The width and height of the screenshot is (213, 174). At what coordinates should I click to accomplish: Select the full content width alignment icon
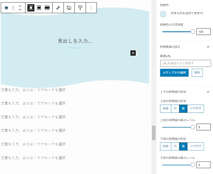point(47,8)
